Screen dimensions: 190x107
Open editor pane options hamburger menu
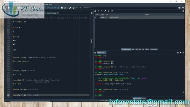(92, 13)
